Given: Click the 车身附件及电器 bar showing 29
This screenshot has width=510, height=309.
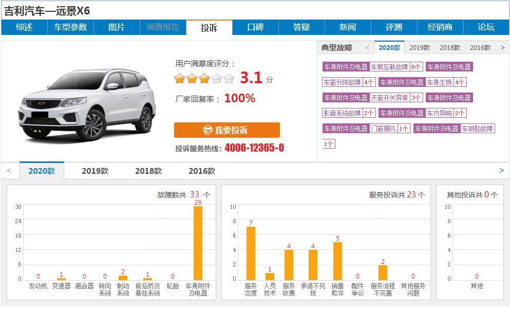Looking at the screenshot, I should (198, 243).
